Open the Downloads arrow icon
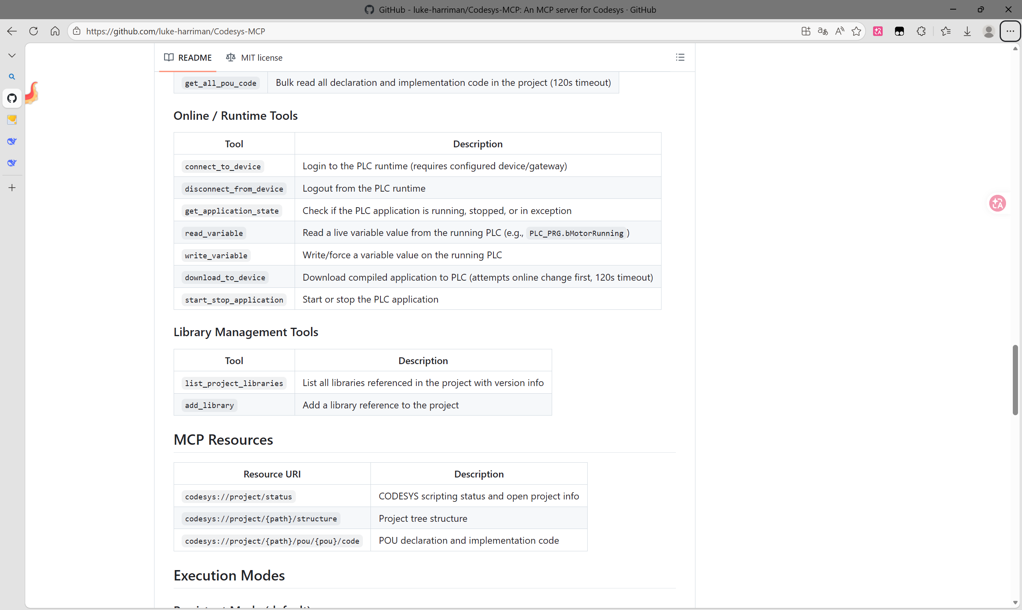The image size is (1022, 610). coord(967,31)
